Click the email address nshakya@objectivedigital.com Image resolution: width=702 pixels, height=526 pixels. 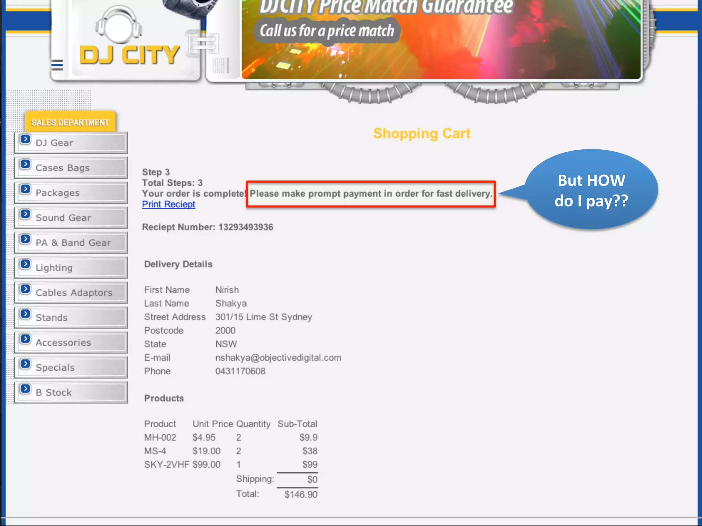click(278, 358)
